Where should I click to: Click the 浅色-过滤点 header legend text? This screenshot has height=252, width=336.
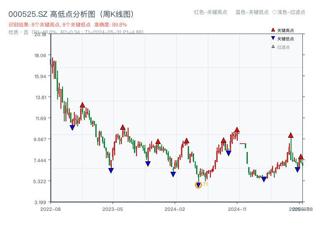click(291, 12)
